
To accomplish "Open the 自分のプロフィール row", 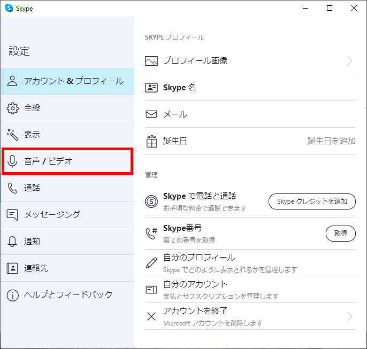I will click(250, 263).
